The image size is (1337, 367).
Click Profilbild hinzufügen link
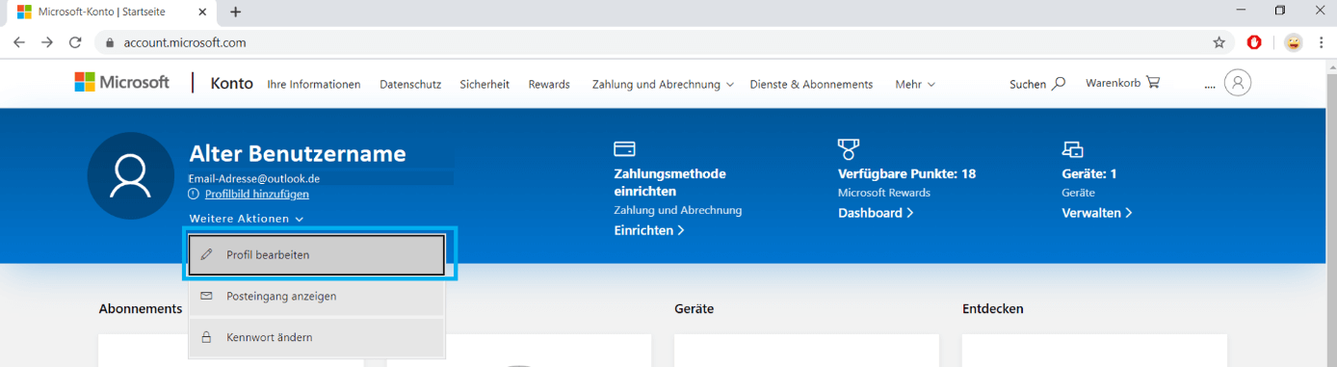pos(257,195)
